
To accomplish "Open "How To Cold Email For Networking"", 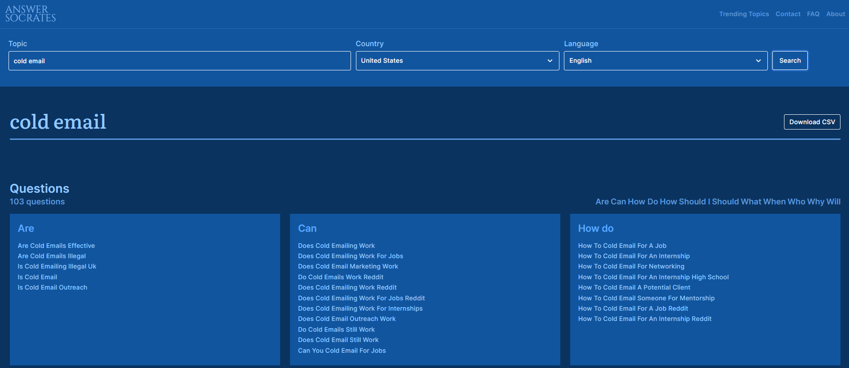I will click(x=631, y=266).
